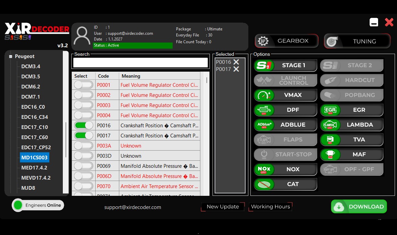Click the XiR Decoder logo
This screenshot has width=397, height=235.
[37, 31]
